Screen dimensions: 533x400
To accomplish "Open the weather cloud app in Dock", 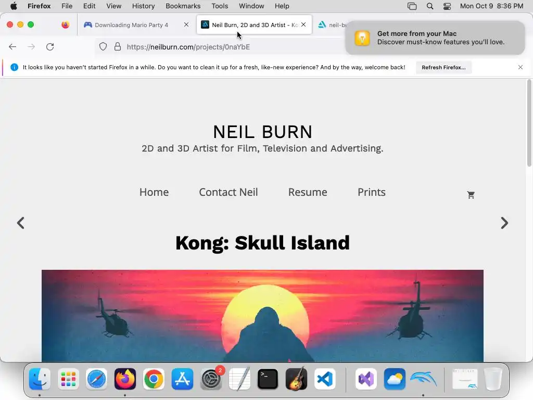I will click(x=395, y=379).
